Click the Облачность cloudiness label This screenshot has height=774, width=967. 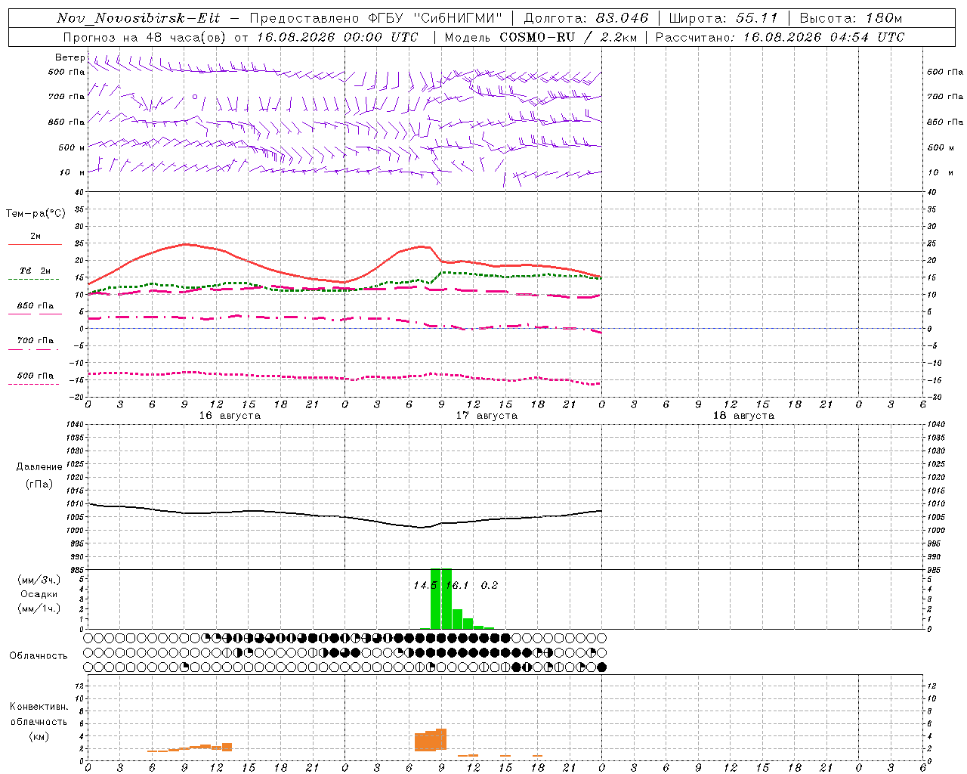coord(39,655)
